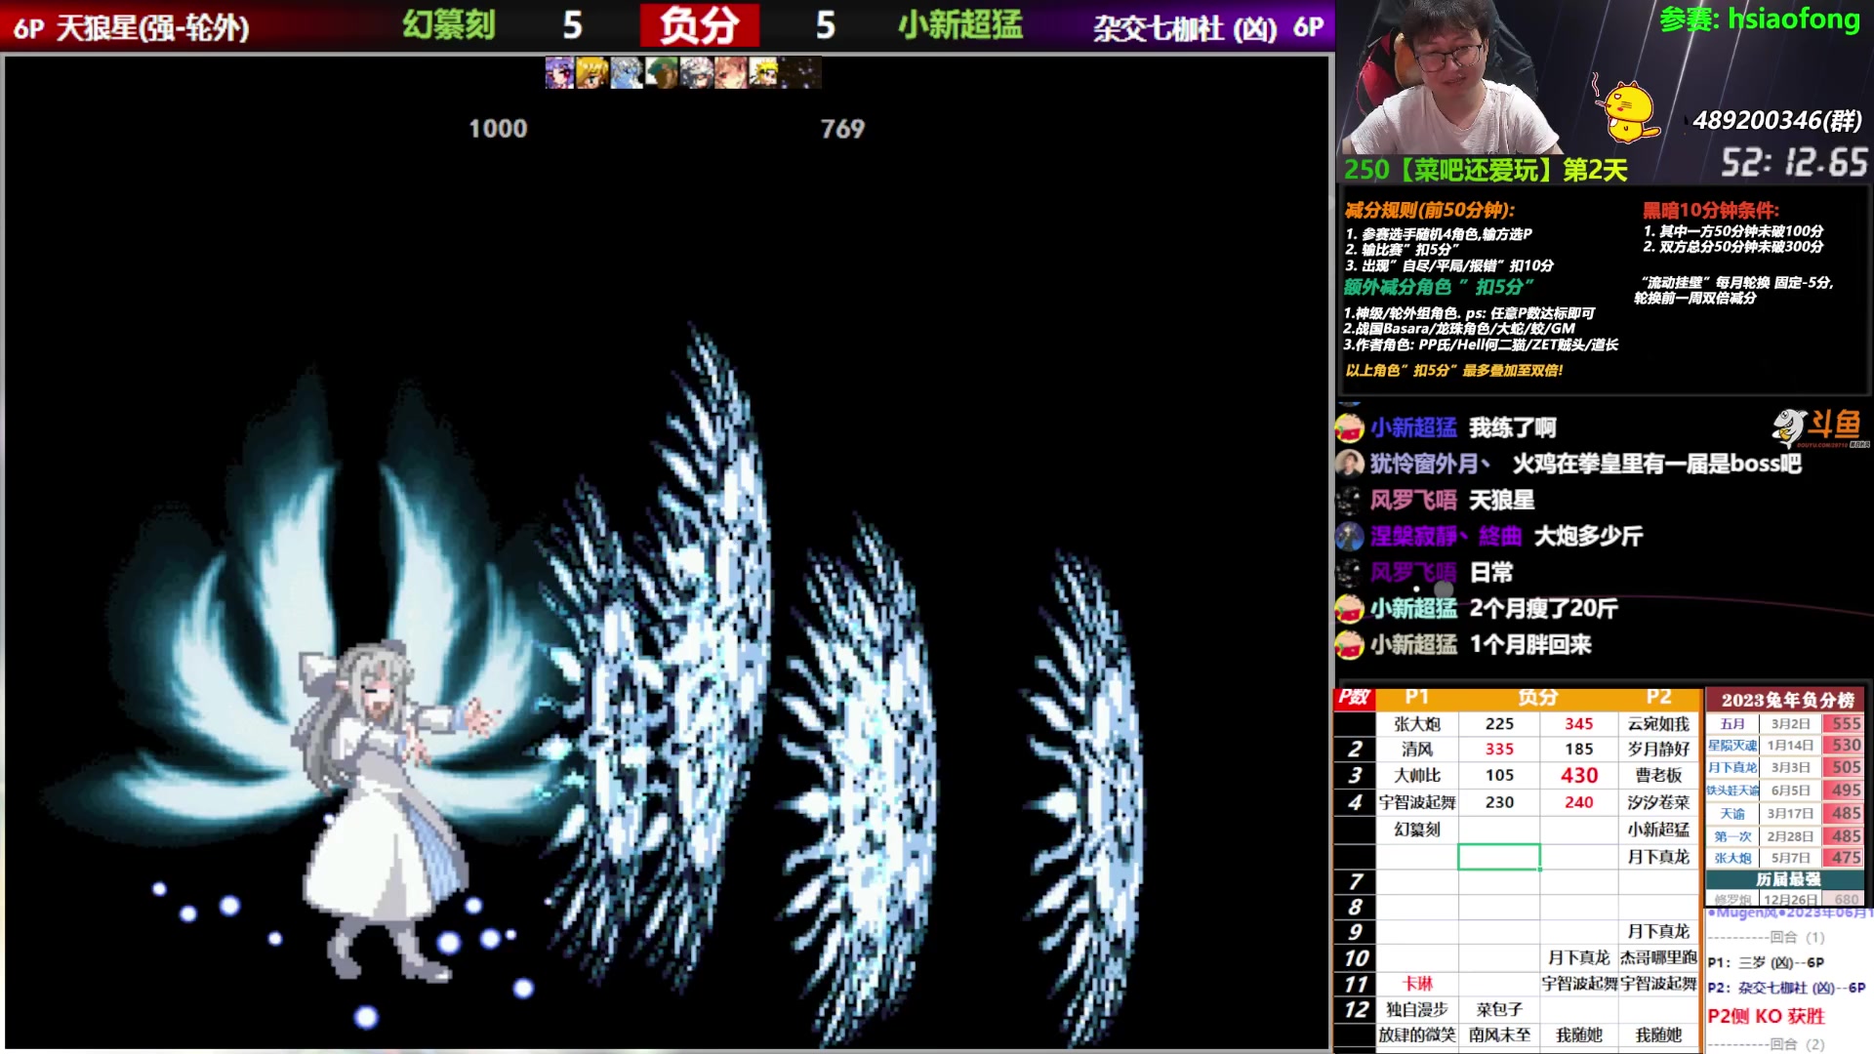Select the green-outlined empty score cell

click(x=1499, y=857)
